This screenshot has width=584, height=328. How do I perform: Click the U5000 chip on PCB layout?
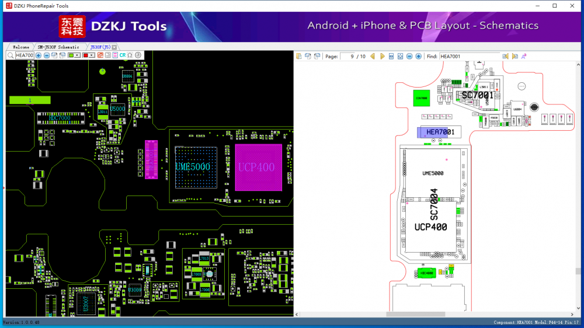tap(118, 109)
